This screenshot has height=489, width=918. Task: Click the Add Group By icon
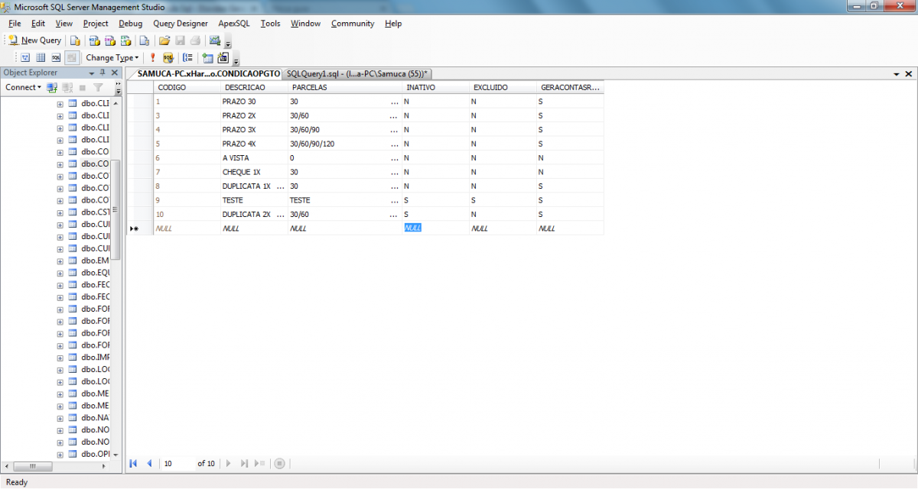tap(187, 57)
